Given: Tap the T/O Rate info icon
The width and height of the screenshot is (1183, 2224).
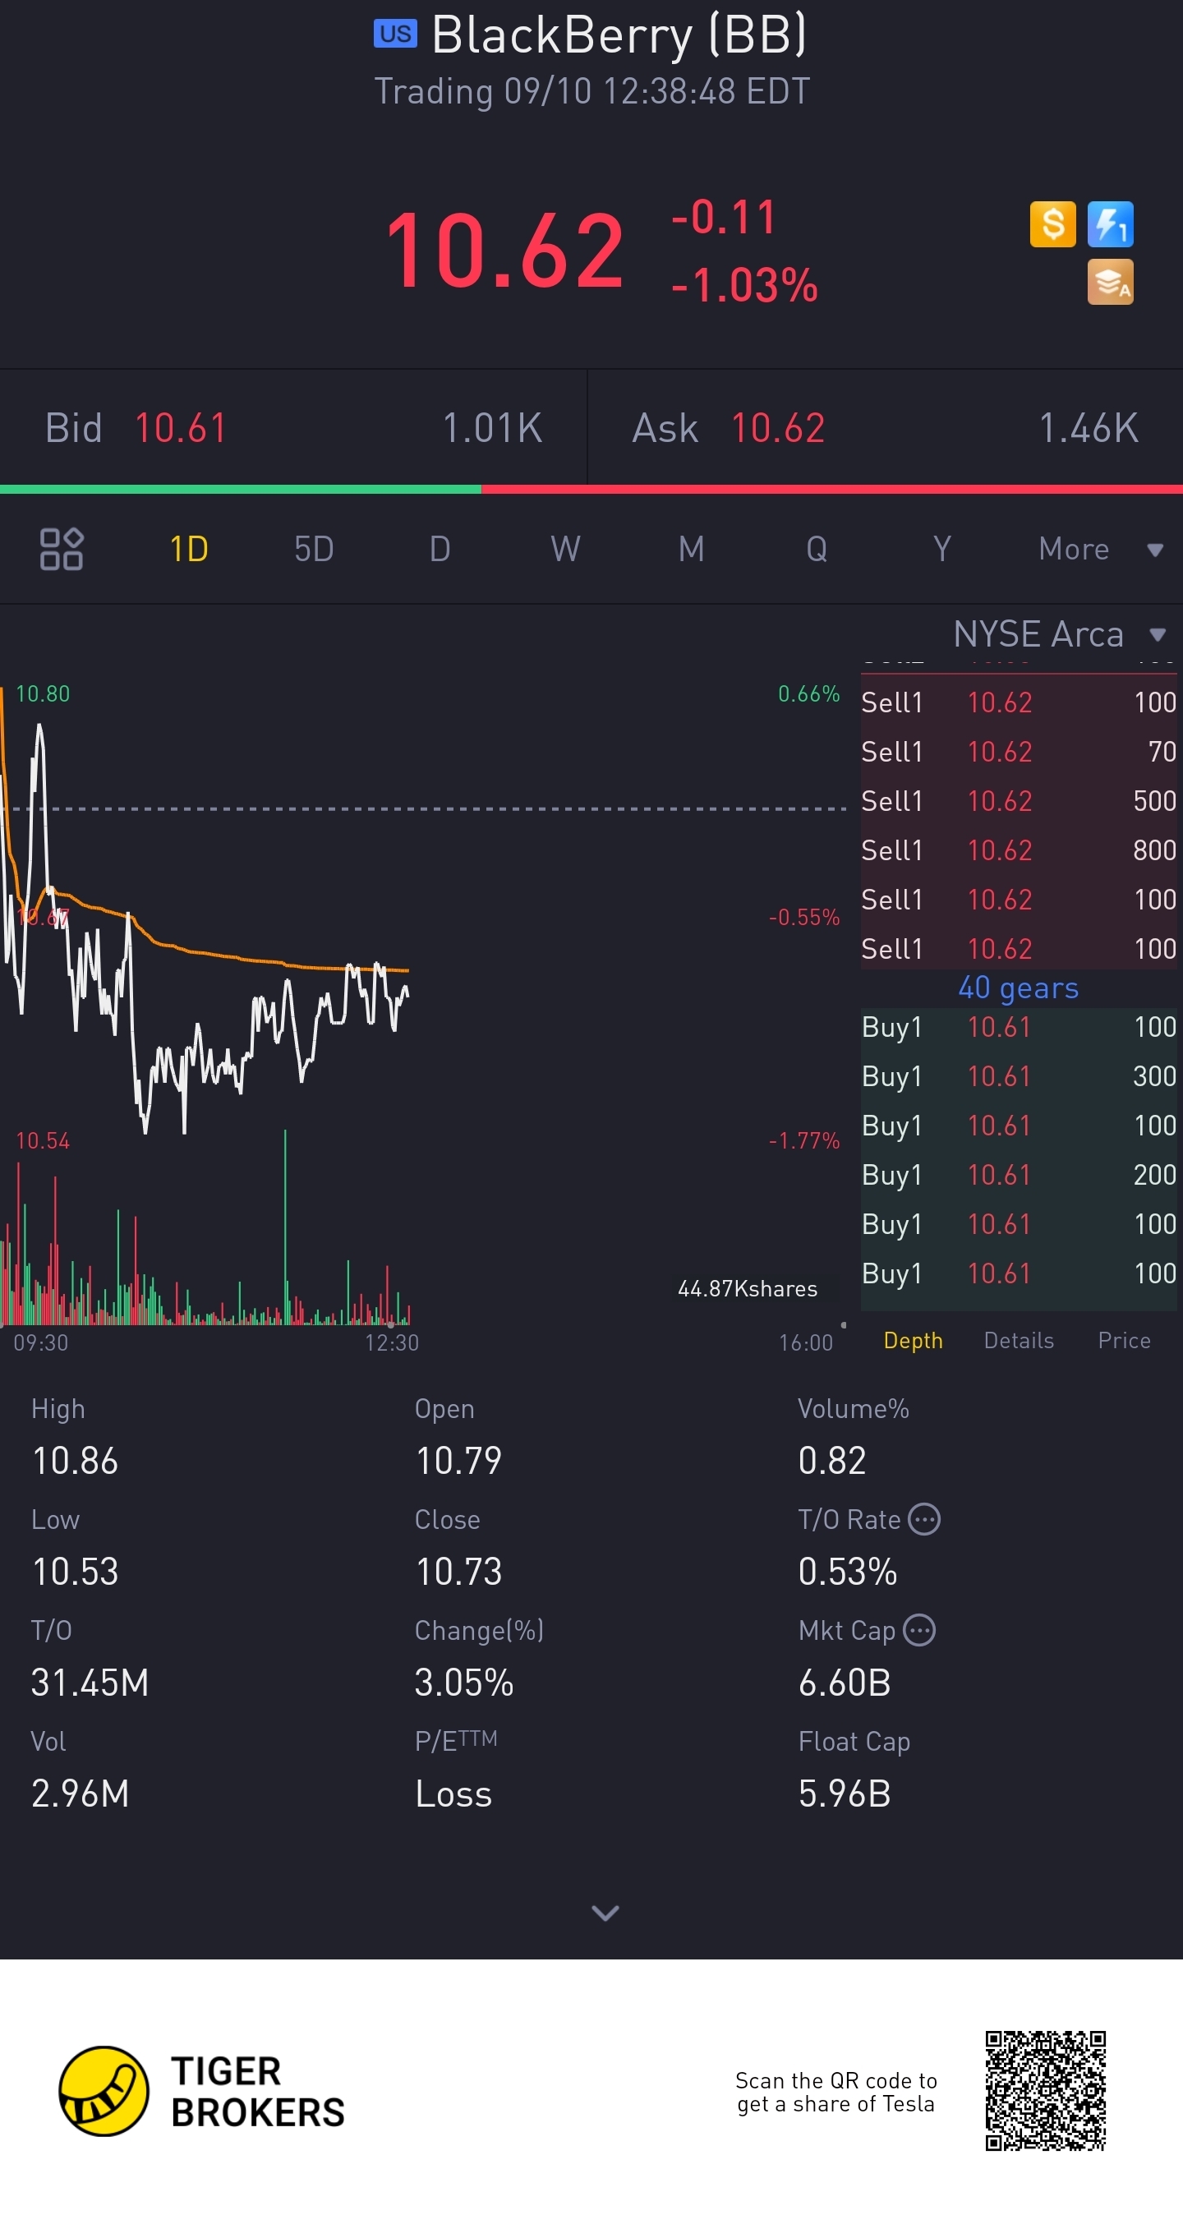Looking at the screenshot, I should [x=925, y=1518].
